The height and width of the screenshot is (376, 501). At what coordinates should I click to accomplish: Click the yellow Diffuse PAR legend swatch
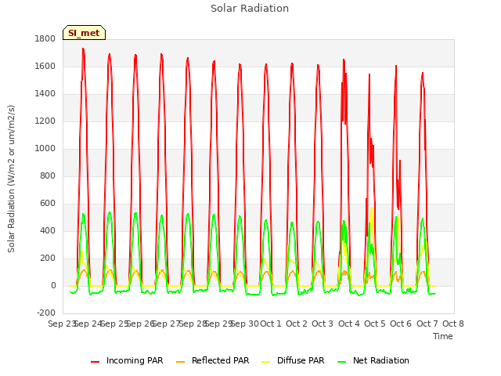point(266,362)
